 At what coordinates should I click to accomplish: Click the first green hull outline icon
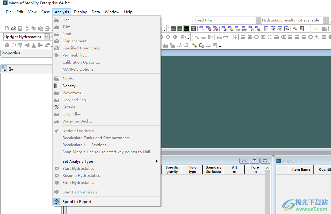point(173,29)
